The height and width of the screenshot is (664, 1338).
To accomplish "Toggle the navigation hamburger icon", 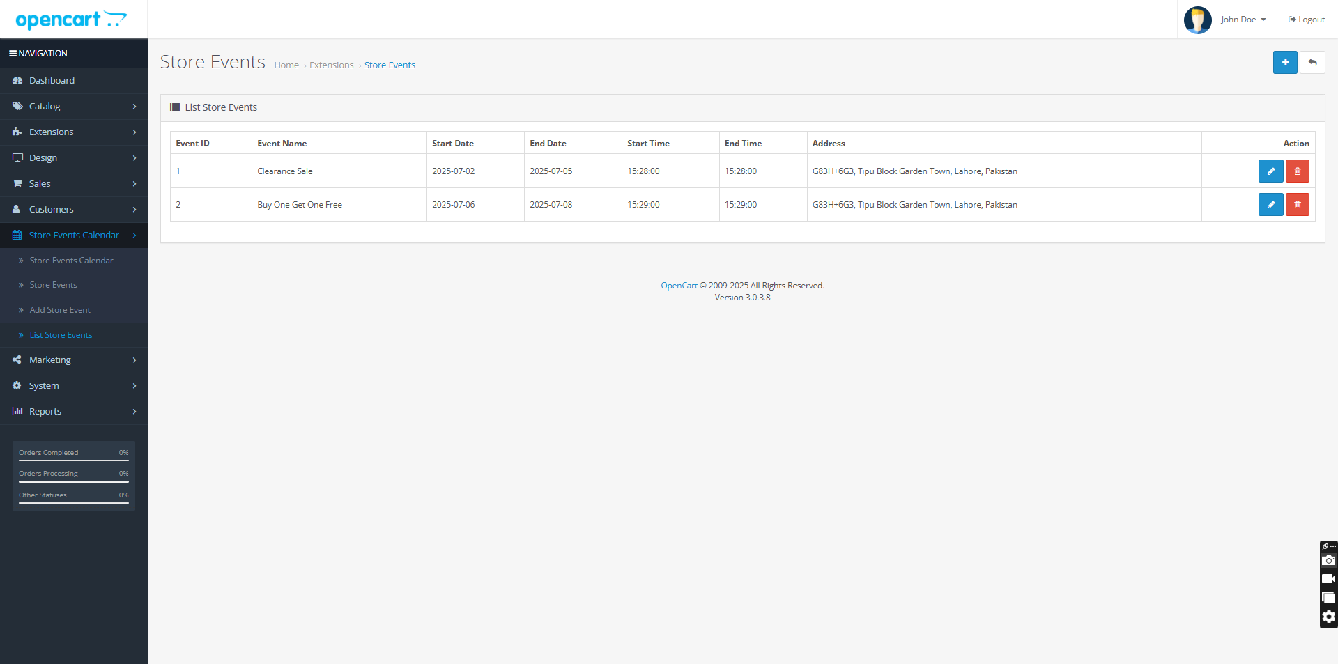I will [x=13, y=54].
